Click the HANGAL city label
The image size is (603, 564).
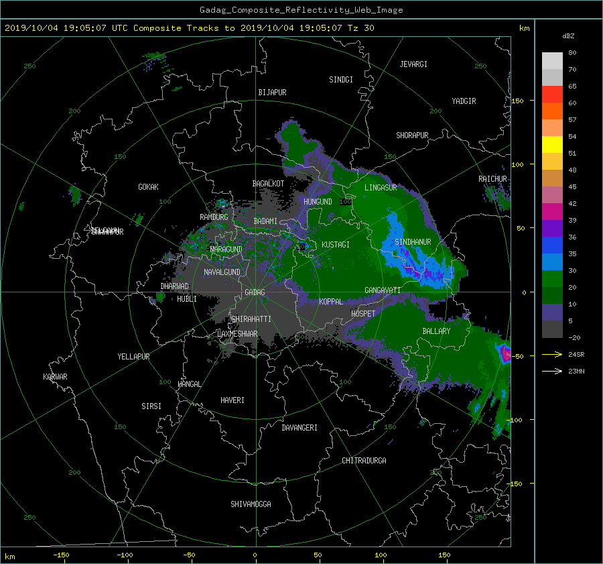point(189,384)
